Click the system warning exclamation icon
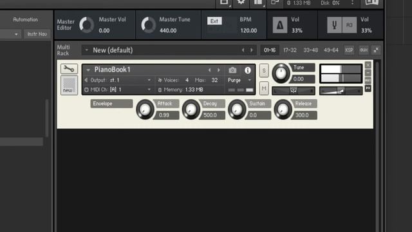412x232 pixels. point(353,3)
